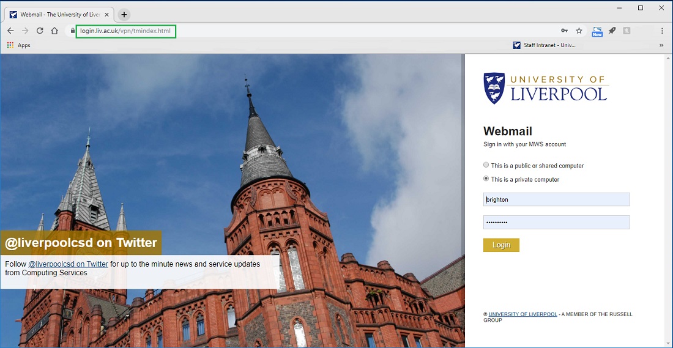Click the Webmail heading text
Image resolution: width=673 pixels, height=348 pixels.
508,131
